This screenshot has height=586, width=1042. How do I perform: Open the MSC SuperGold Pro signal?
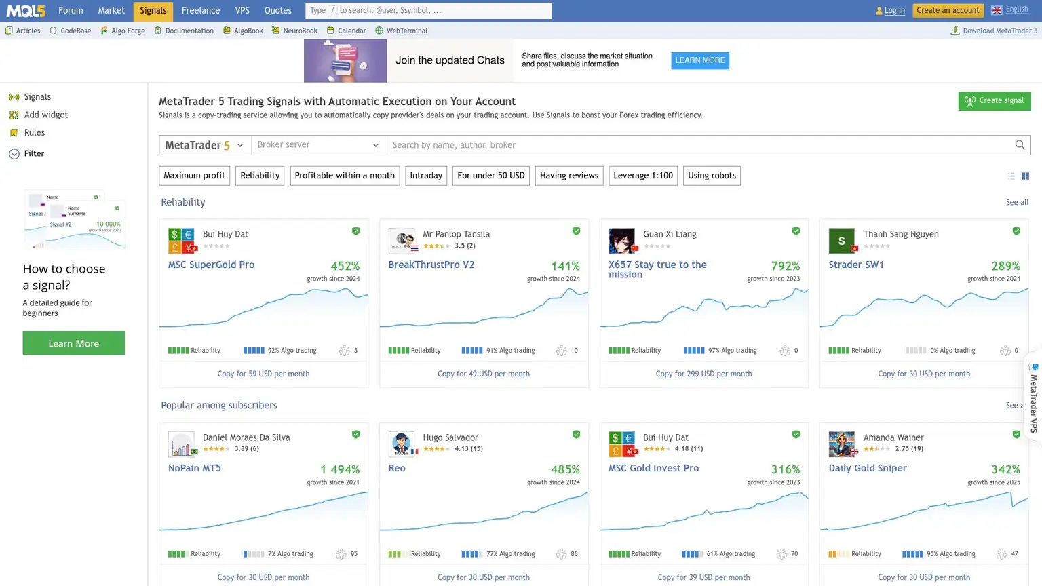pyautogui.click(x=211, y=265)
